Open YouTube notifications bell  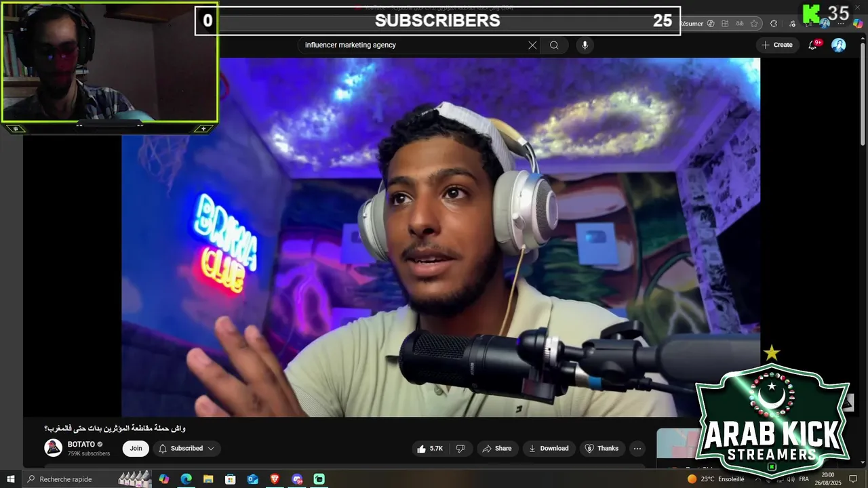[x=813, y=45]
